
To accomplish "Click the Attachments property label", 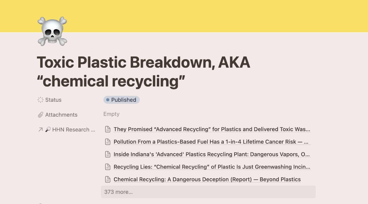I will point(61,115).
